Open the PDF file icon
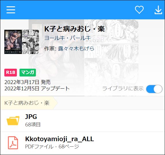Screen dimensions: 165x155 pyautogui.click(x=13, y=143)
